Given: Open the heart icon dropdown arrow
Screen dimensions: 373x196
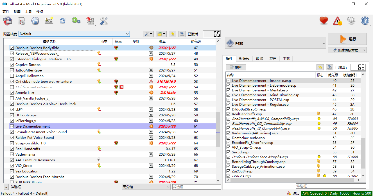Looking at the screenshot, I should (x=329, y=25).
